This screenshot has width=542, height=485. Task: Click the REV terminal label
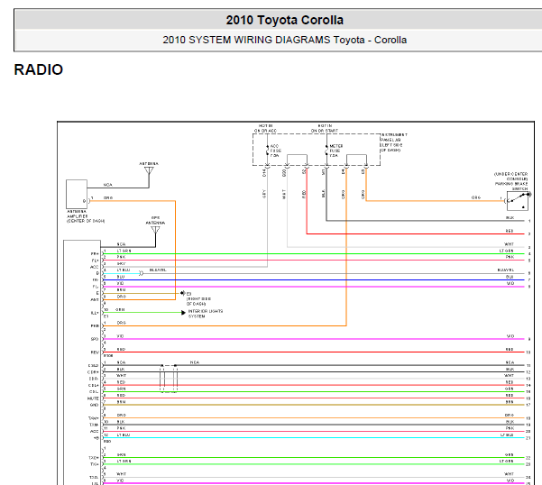tap(95, 352)
